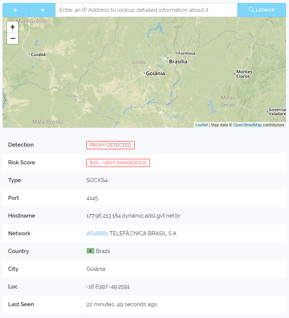The width and height of the screenshot is (289, 318).
Task: Click the 84% Very Dangerous risk badge
Action: click(x=118, y=163)
